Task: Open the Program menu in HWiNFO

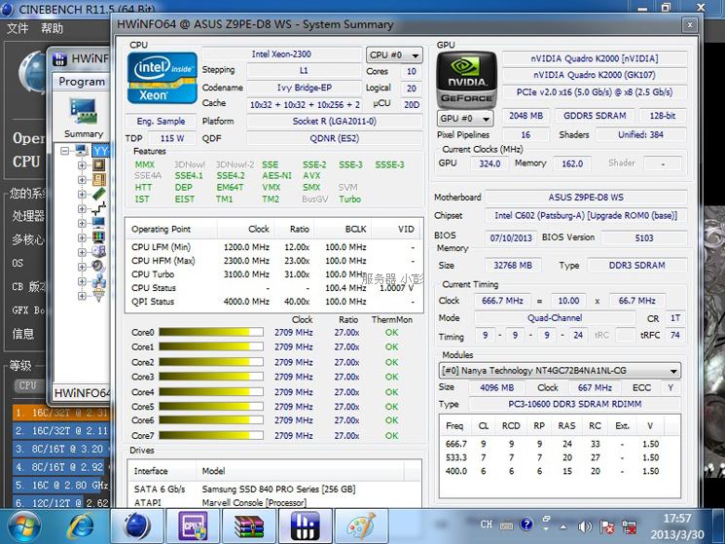Action: (82, 82)
